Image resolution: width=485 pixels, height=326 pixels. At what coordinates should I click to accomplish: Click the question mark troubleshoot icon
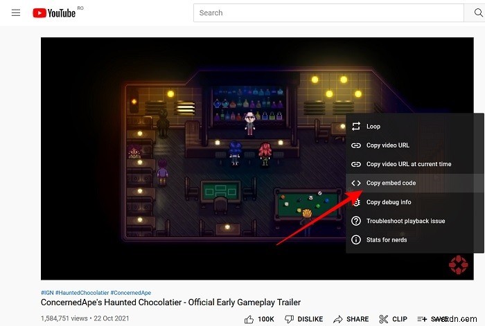tap(356, 221)
